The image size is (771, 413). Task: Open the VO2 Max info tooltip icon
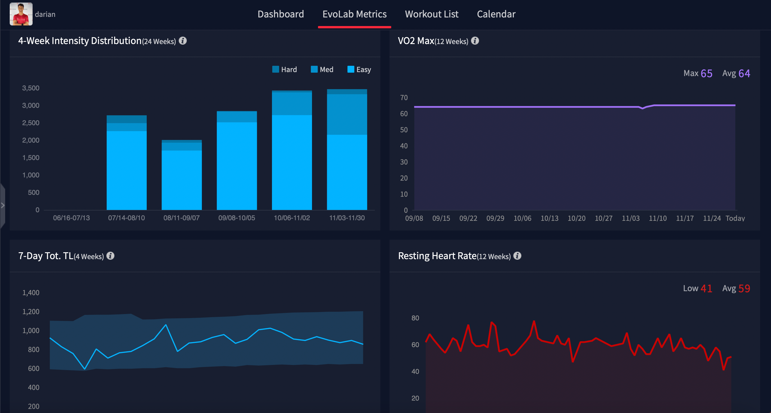tap(476, 41)
